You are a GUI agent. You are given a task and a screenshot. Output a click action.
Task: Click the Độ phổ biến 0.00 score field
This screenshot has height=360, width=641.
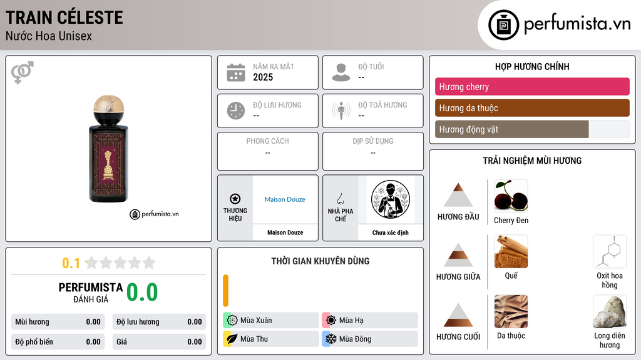(58, 342)
